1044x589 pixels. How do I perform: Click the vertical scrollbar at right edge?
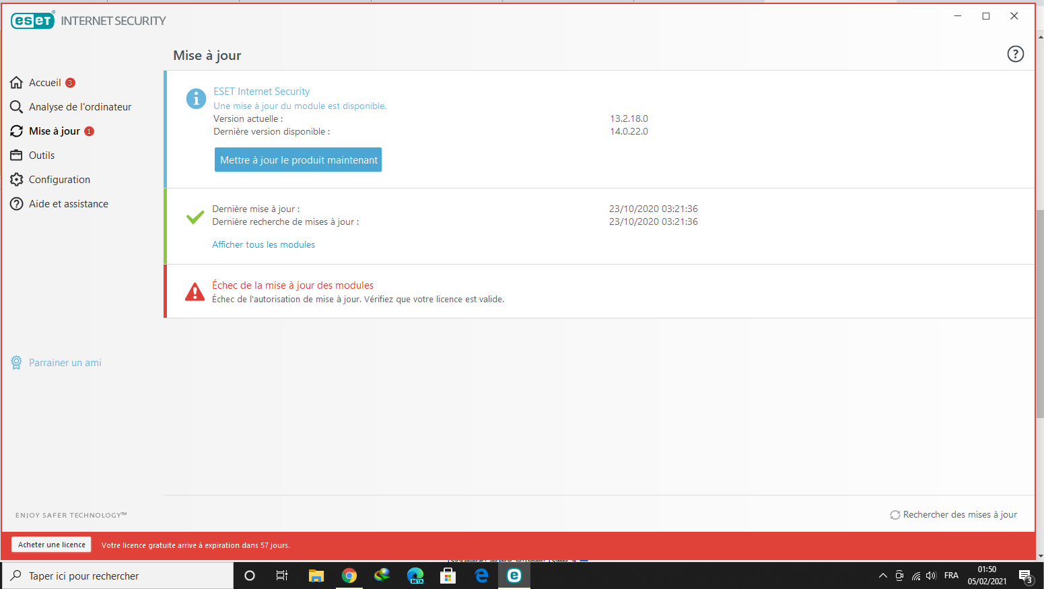(1040, 313)
